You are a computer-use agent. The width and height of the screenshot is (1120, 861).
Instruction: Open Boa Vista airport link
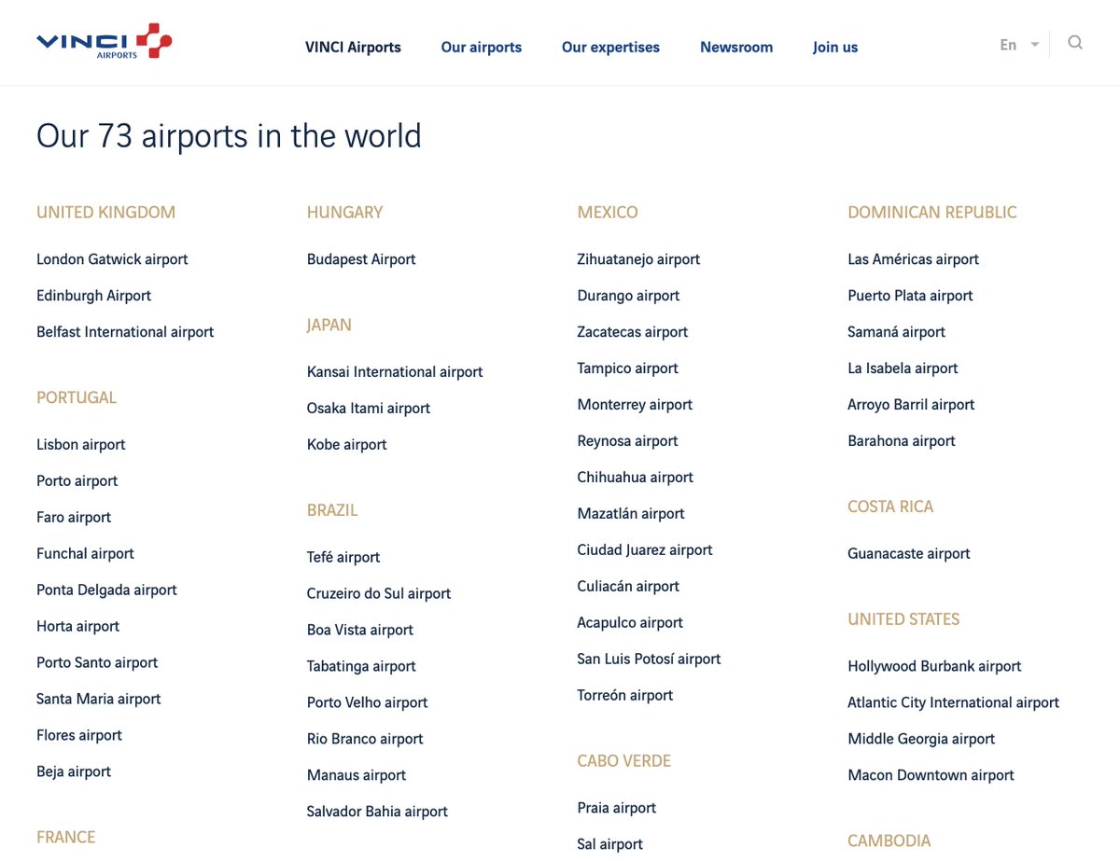pos(360,631)
